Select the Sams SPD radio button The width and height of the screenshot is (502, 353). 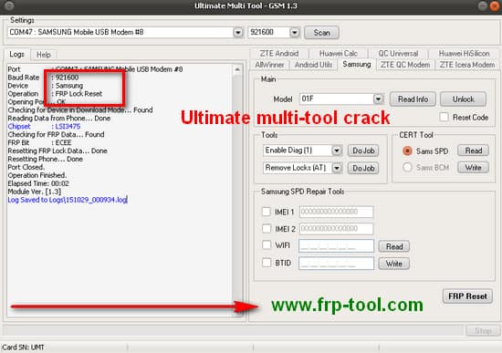[407, 151]
